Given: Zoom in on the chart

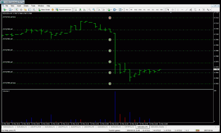Looking at the screenshot, I should 89,10.
